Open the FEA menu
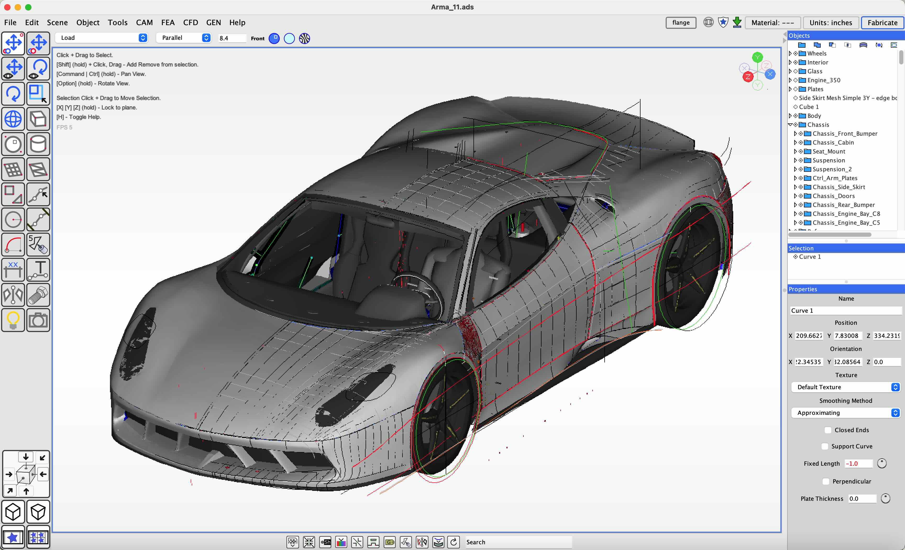The image size is (905, 550). click(x=168, y=23)
